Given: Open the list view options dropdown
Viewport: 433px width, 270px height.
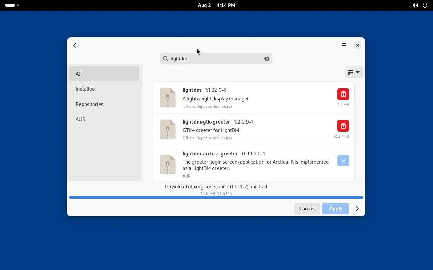Looking at the screenshot, I should point(354,72).
